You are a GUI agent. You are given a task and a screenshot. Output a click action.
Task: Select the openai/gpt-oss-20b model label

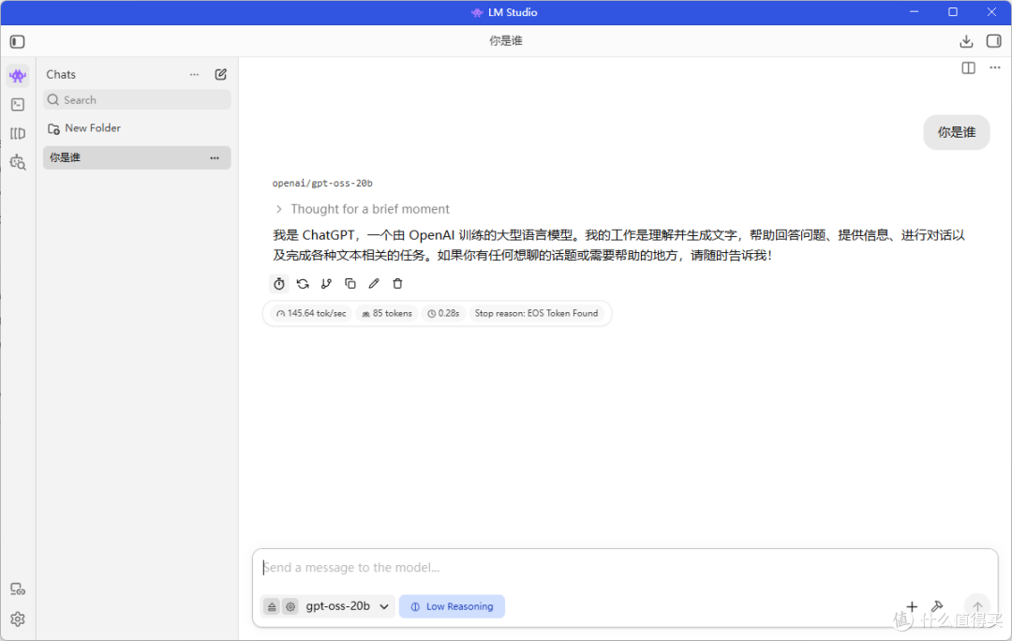pyautogui.click(x=322, y=184)
